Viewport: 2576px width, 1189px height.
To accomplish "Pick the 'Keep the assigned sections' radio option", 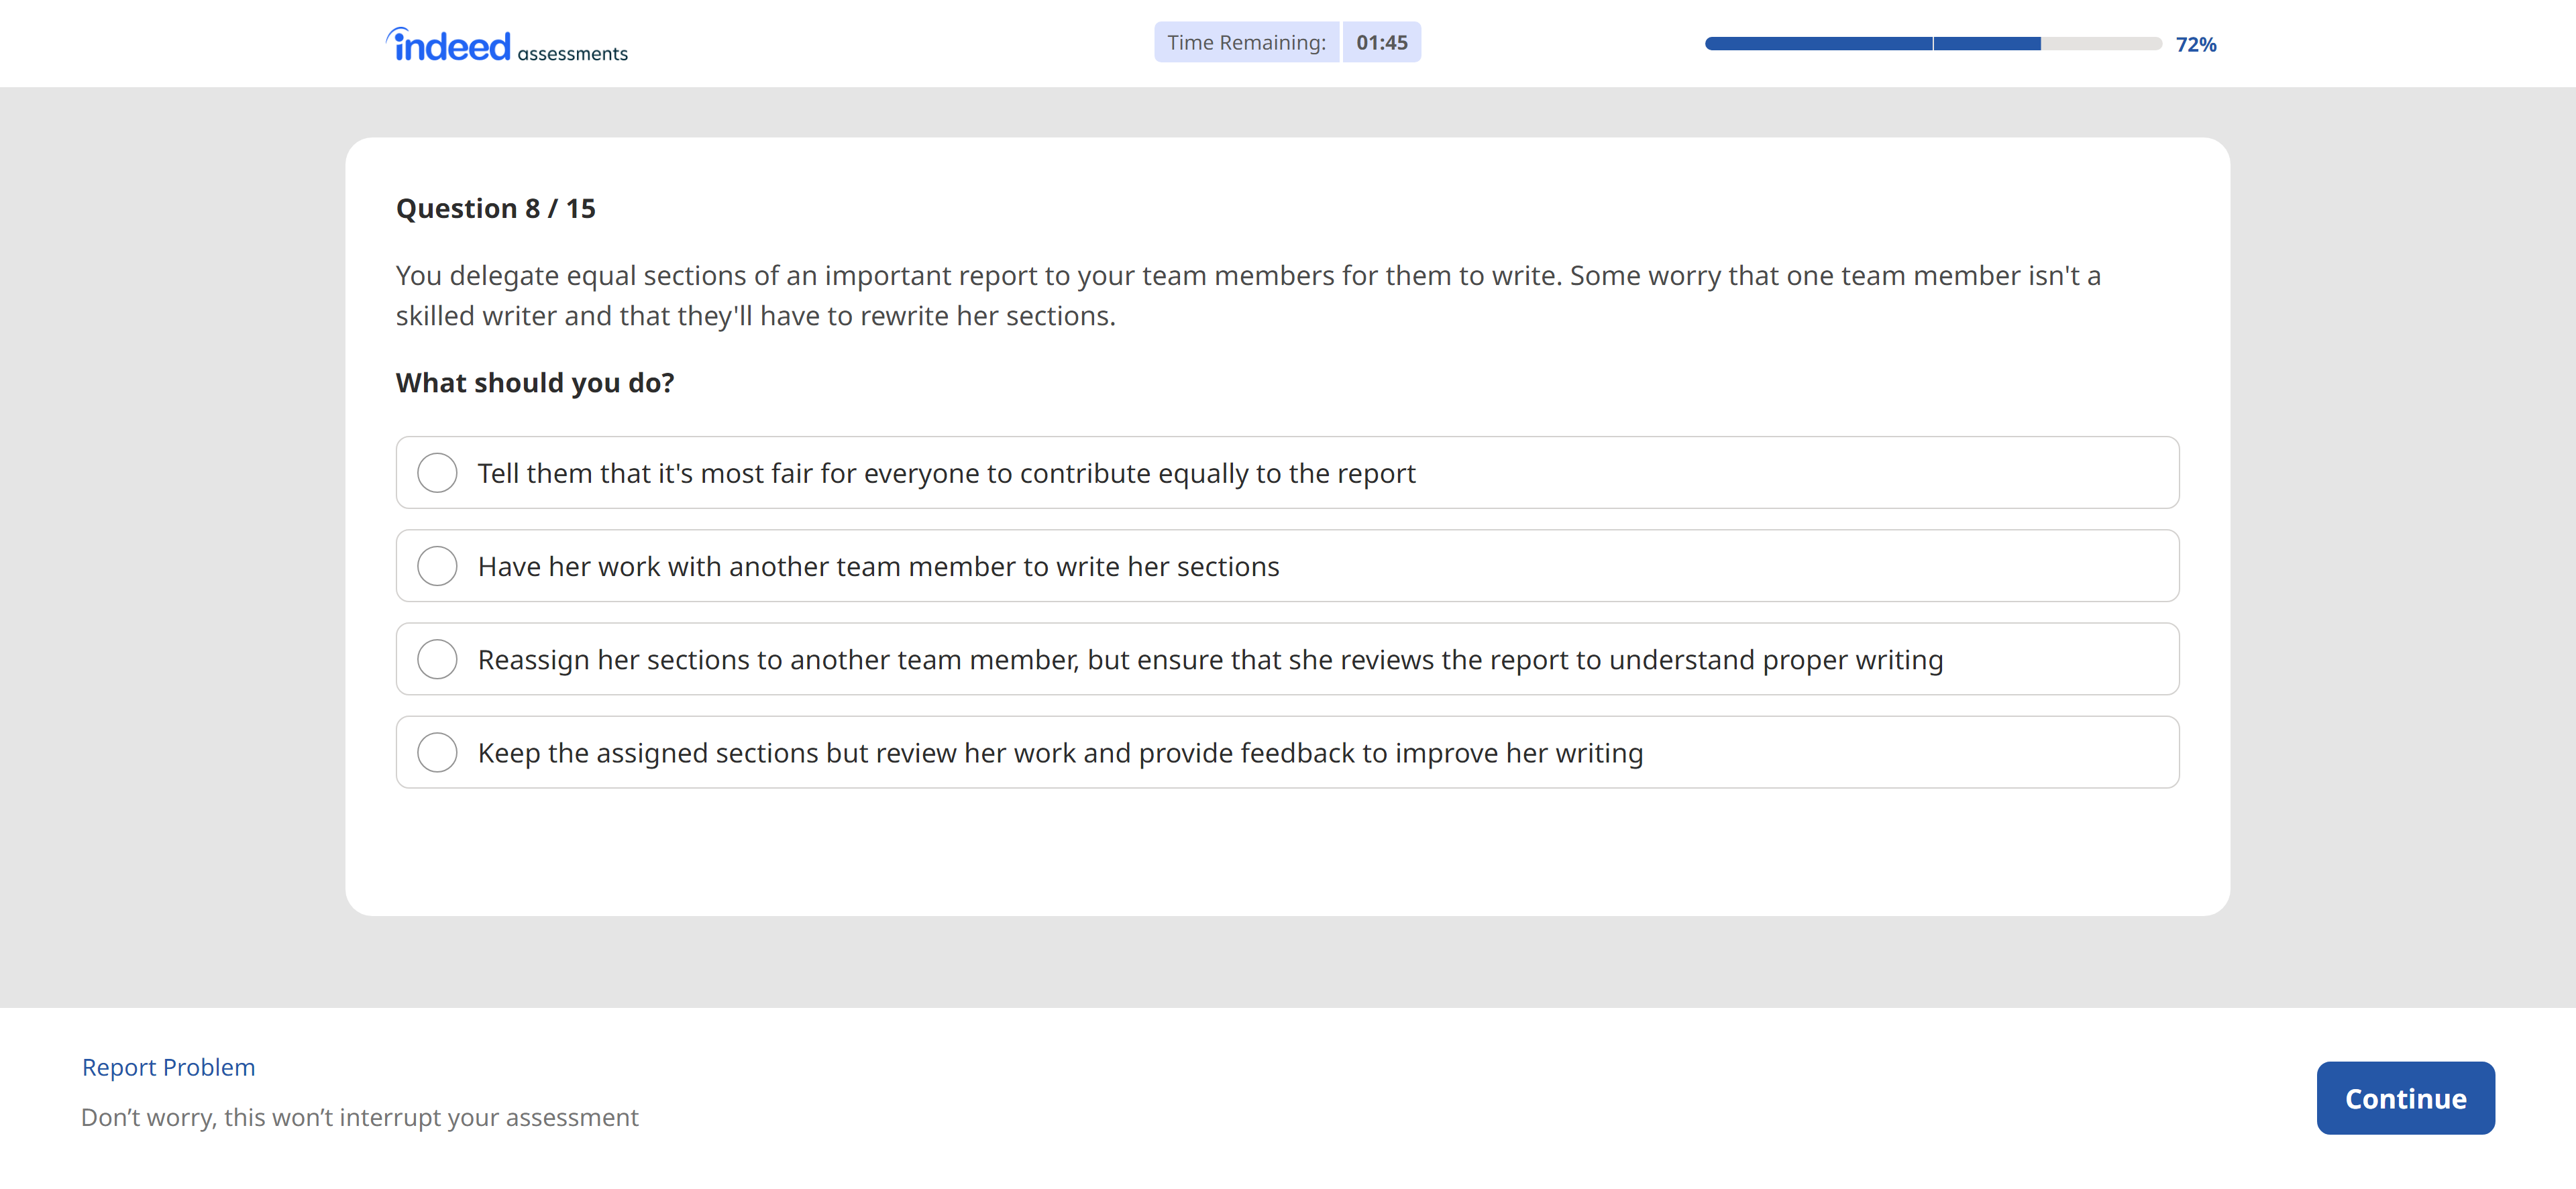I will 437,752.
